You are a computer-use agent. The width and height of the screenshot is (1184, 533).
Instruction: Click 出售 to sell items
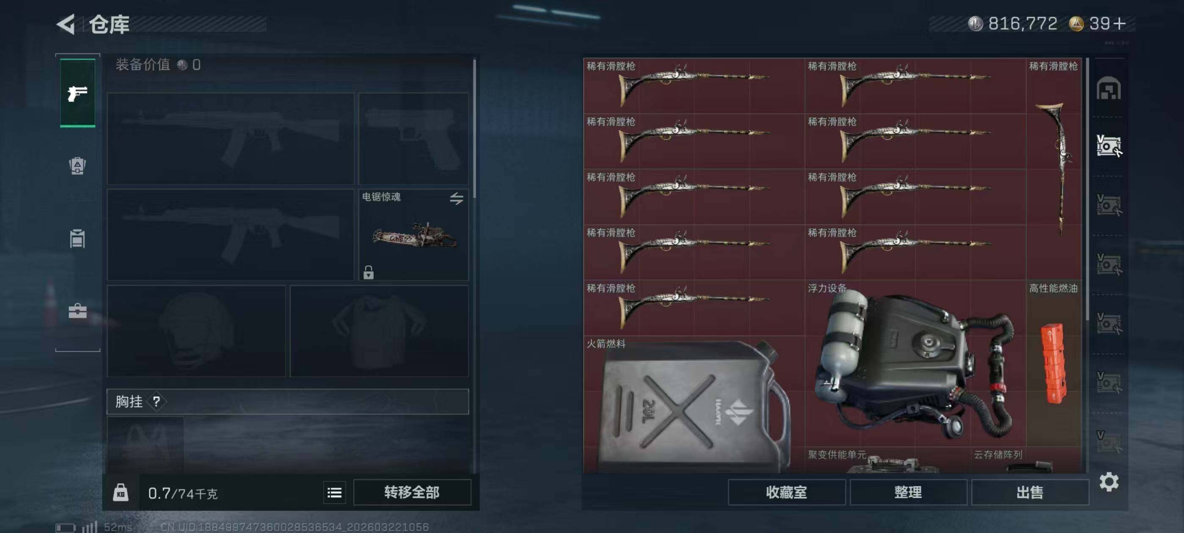pos(1030,492)
